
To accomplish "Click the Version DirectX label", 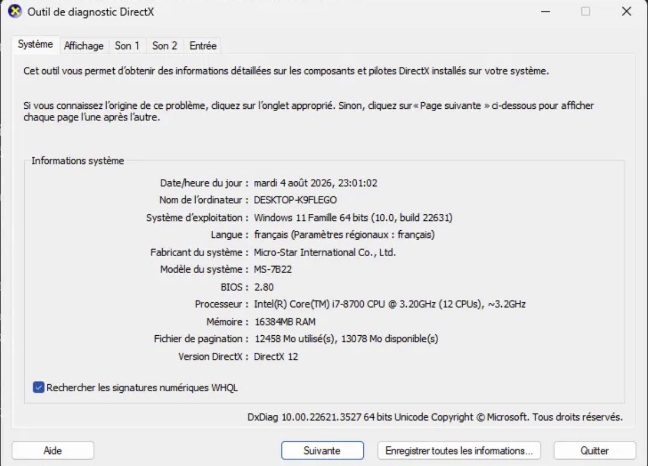I will click(213, 357).
